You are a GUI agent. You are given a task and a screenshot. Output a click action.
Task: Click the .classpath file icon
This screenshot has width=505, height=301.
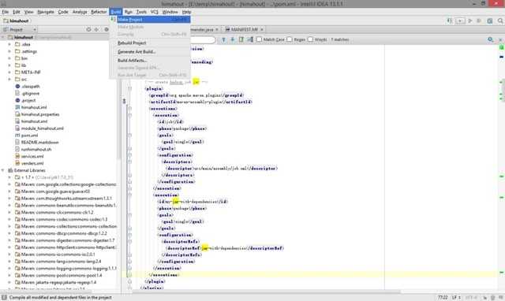[x=17, y=86]
